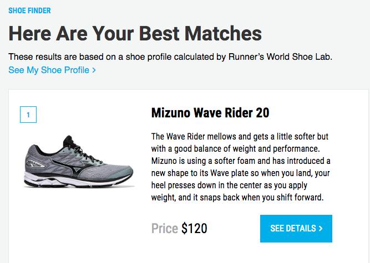This screenshot has width=370, height=263.
Task: Open the See My Shoe Profile link
Action: point(49,70)
